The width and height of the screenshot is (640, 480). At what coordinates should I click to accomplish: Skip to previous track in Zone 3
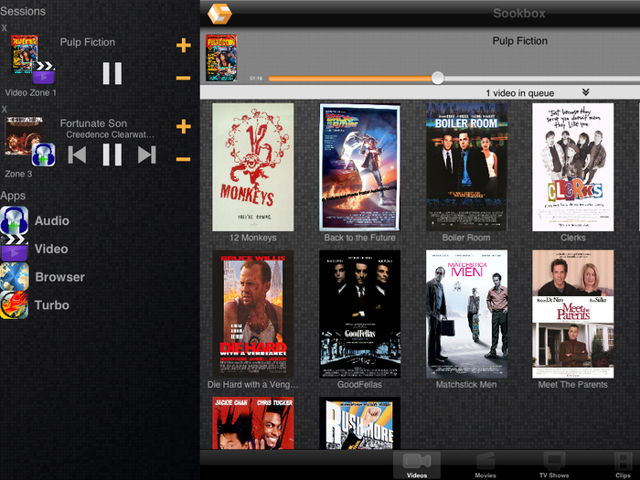[x=77, y=155]
